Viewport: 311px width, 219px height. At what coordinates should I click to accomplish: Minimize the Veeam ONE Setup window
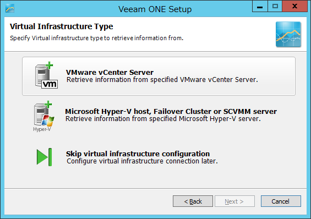coord(260,7)
